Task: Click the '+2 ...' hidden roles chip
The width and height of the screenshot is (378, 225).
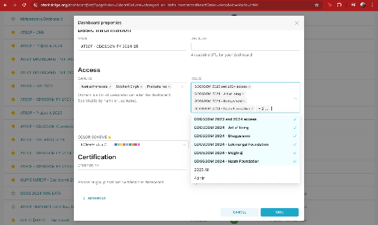Action: coord(263,109)
